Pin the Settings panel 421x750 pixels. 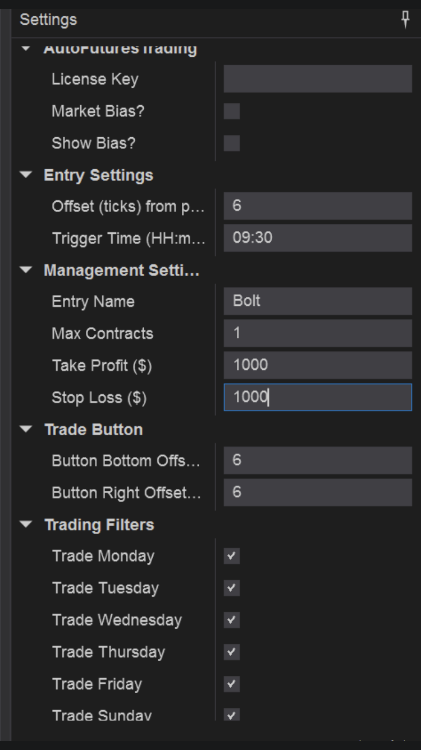click(x=405, y=20)
